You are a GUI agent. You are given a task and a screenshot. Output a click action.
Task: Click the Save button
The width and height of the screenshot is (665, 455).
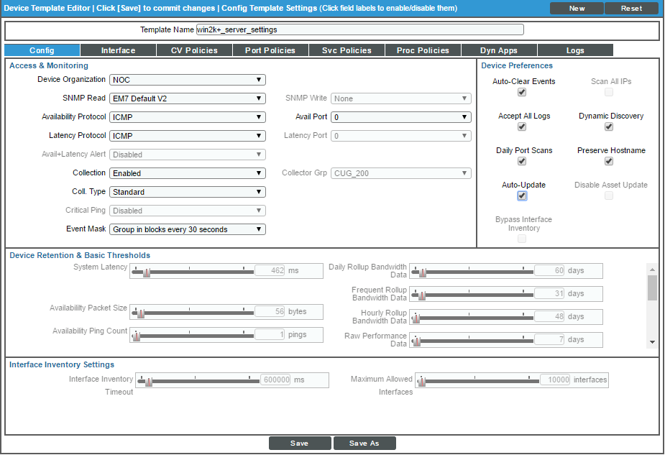point(300,443)
